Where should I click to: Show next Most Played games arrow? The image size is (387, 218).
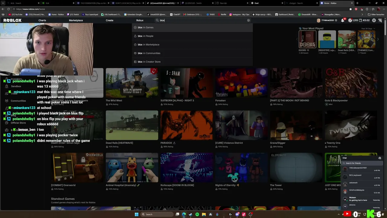[x=378, y=39]
